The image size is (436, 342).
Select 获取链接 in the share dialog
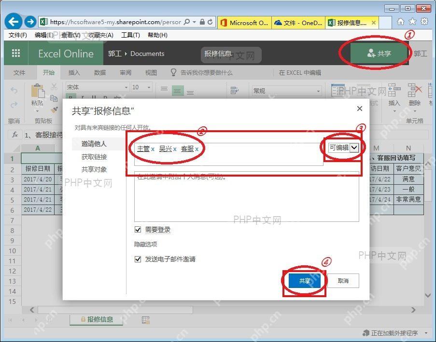point(94,157)
